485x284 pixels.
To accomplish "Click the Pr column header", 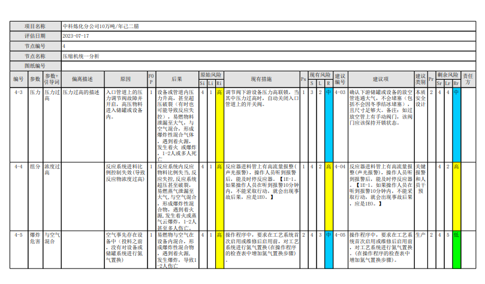I will pyautogui.click(x=431, y=79).
